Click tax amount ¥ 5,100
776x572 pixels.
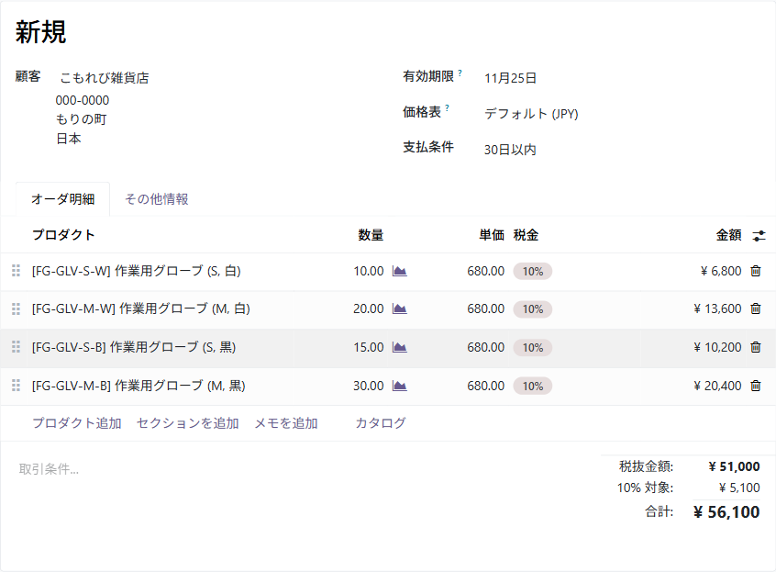coord(739,488)
